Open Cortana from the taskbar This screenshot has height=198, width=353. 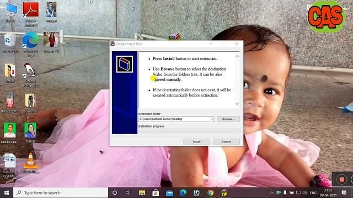tap(115, 193)
